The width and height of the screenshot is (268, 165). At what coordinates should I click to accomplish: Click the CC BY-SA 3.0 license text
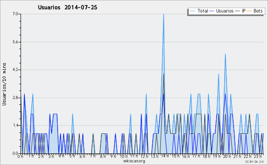[x=254, y=161]
